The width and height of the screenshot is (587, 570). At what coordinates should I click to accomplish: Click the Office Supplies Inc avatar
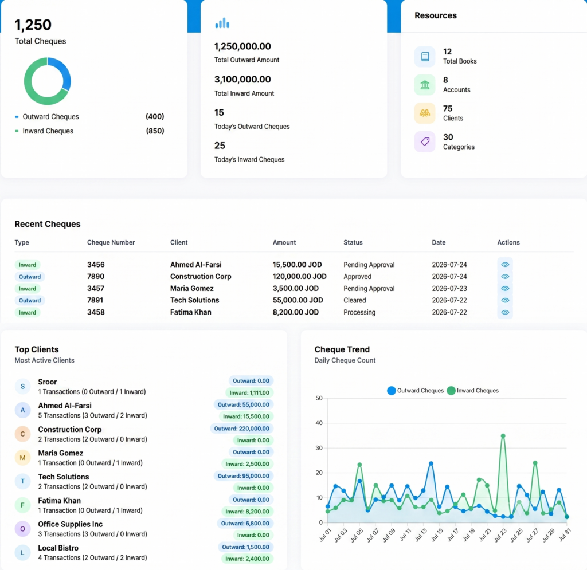coord(22,529)
